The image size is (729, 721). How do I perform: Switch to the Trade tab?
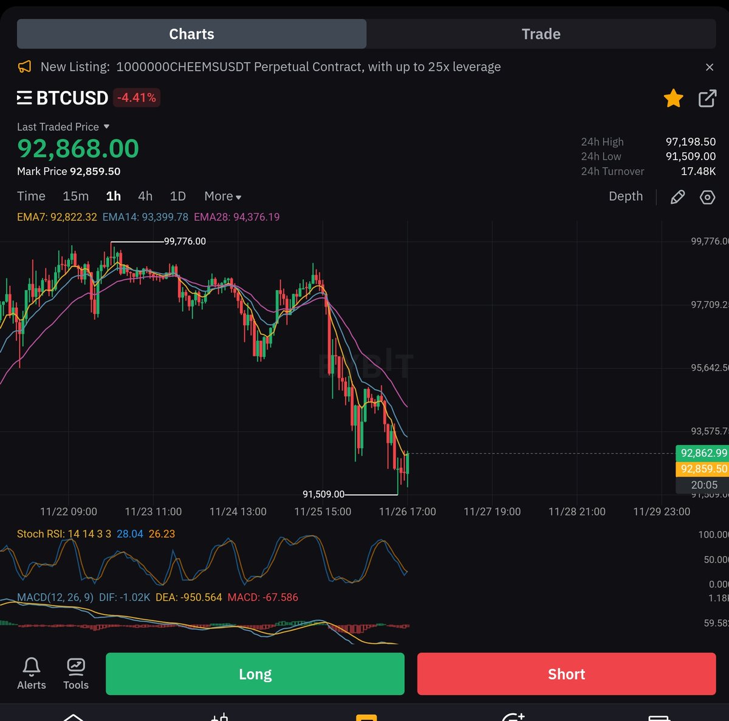[541, 34]
